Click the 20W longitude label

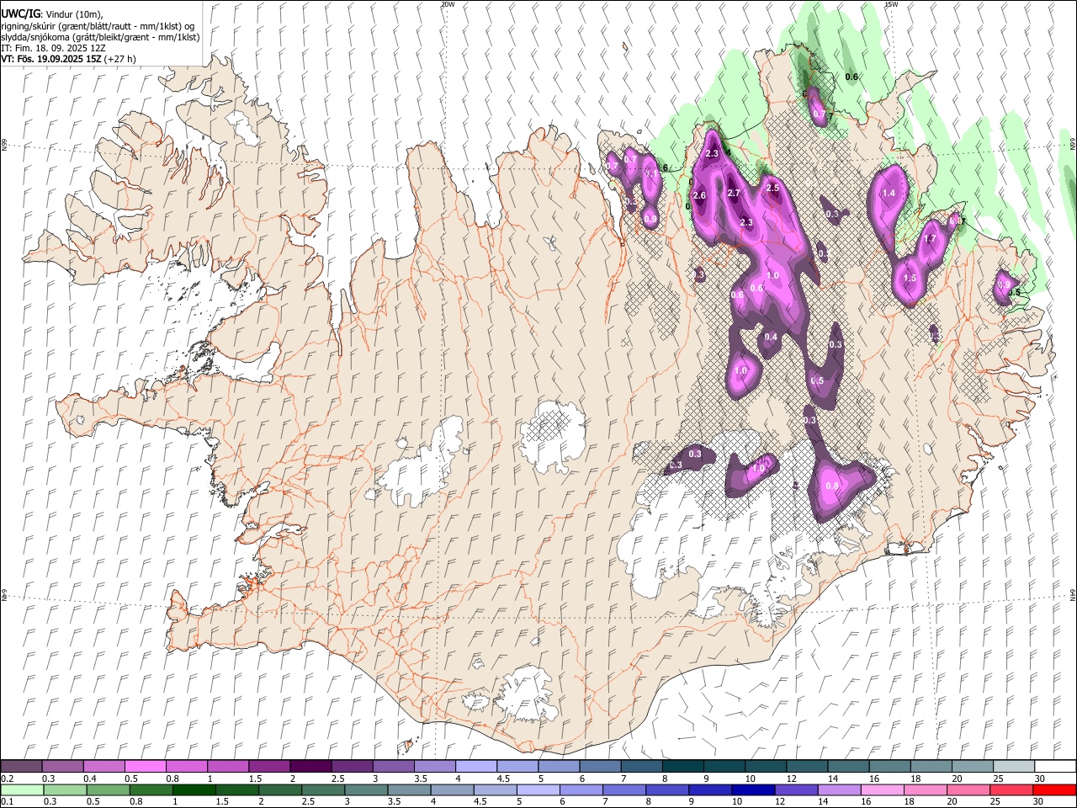coord(448,4)
